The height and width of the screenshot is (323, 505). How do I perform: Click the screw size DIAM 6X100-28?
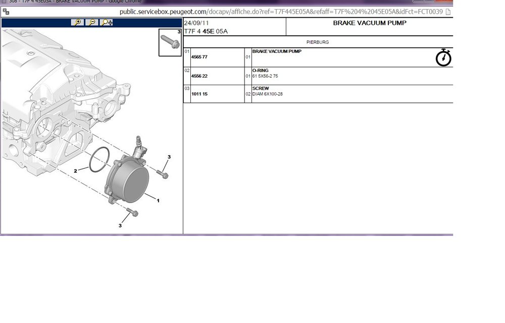tap(267, 94)
